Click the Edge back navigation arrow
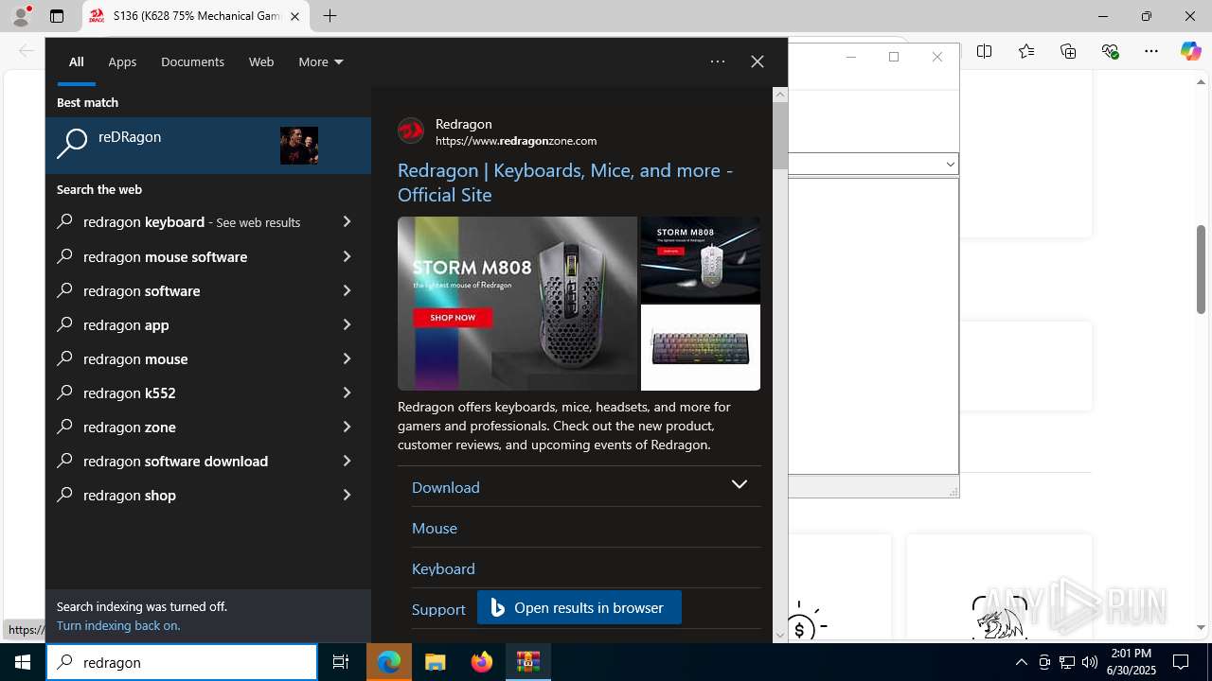Screen dimensions: 1212x681 click(26, 51)
